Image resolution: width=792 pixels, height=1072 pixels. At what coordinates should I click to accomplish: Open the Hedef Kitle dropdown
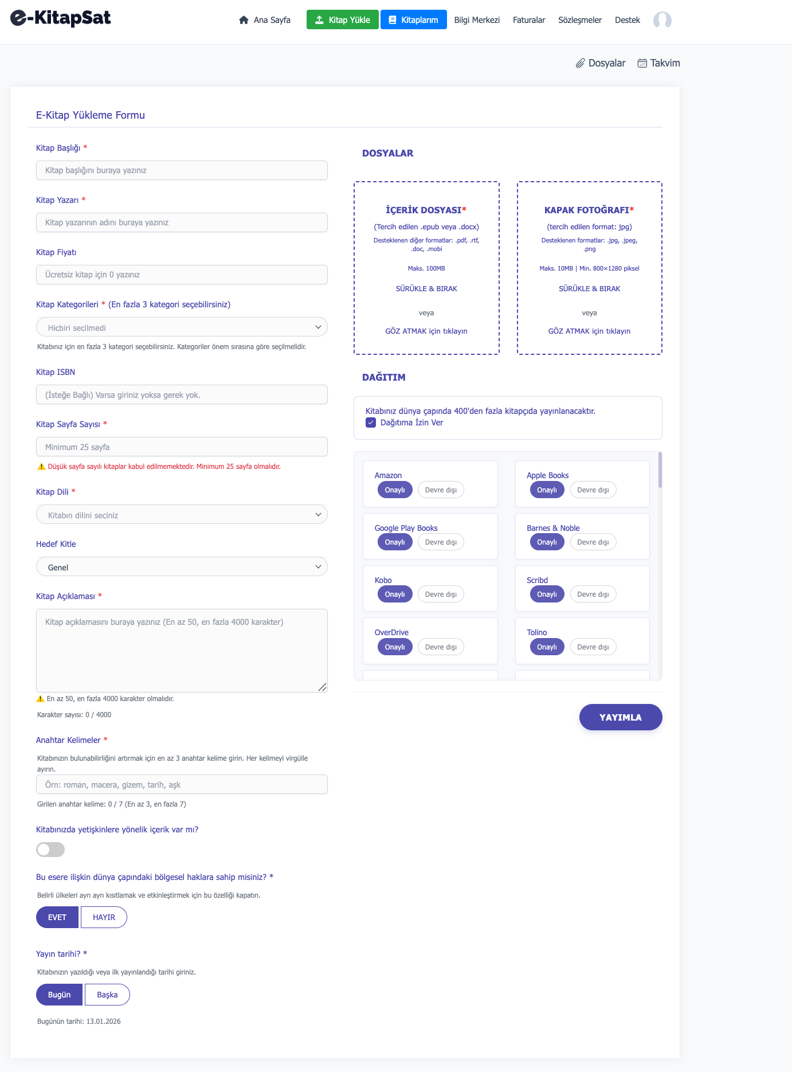[x=182, y=567]
